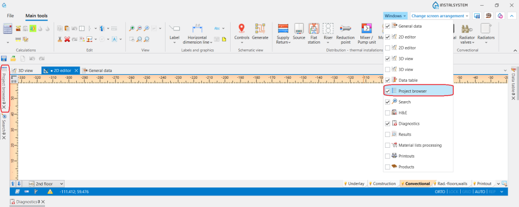
Task: Select the Radiator valves tool
Action: [x=467, y=34]
